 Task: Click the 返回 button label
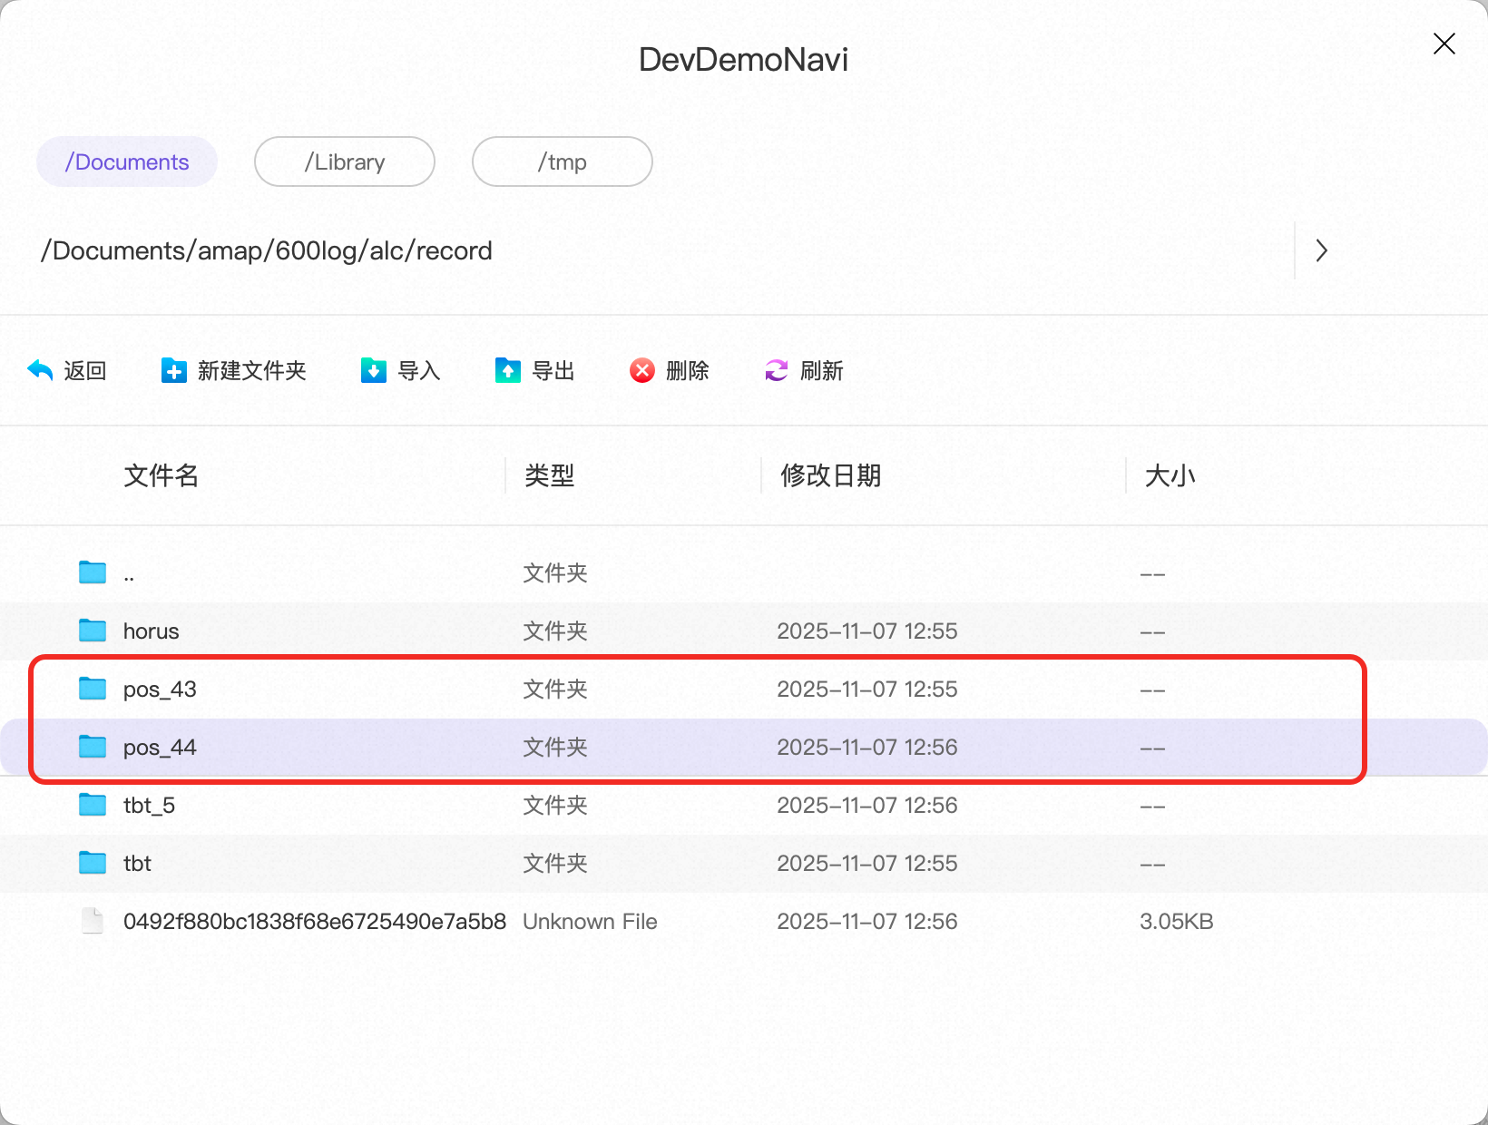[x=85, y=371]
